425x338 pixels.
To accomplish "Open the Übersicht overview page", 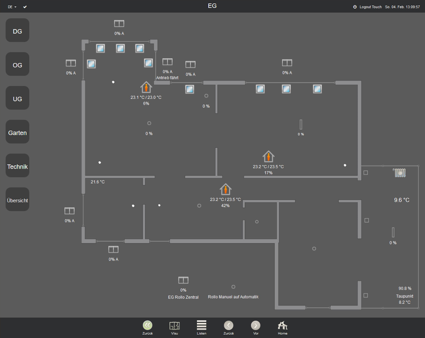I will 17,199.
